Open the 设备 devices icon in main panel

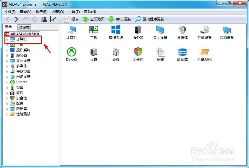pos(94,55)
